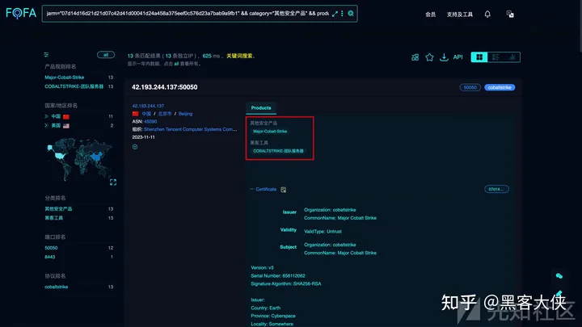This screenshot has width=582, height=327.
Task: Open notifications bell
Action: pos(487,14)
